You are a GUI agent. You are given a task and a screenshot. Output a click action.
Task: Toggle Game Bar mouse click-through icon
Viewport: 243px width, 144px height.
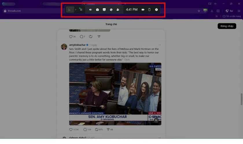click(x=149, y=10)
